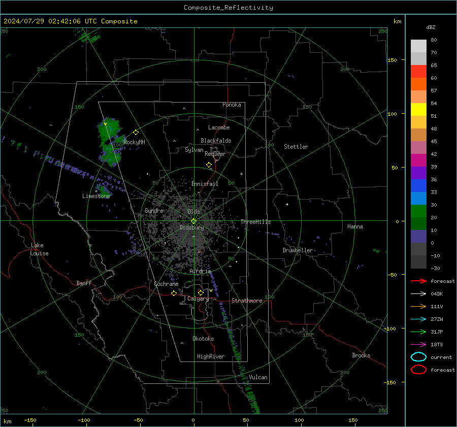
Task: Click the asterisk marker east of Innisfail
Action: pyautogui.click(x=241, y=174)
